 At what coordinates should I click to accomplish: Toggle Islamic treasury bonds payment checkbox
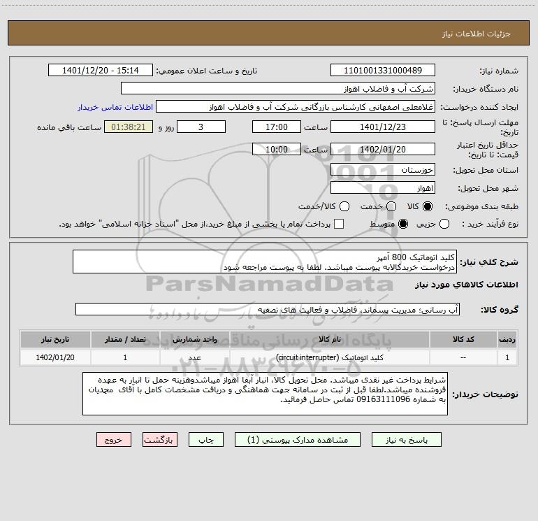point(339,224)
